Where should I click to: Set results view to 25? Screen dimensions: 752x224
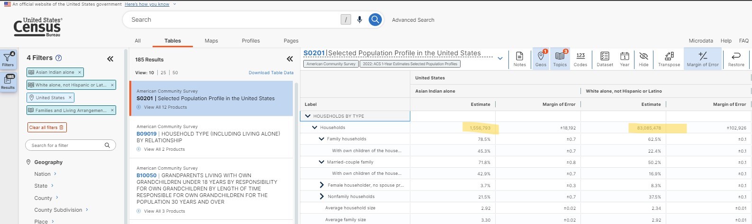pos(163,73)
